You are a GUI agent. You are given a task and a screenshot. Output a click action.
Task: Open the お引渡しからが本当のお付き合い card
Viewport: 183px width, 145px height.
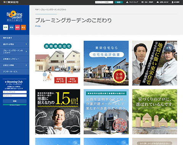[154, 142]
